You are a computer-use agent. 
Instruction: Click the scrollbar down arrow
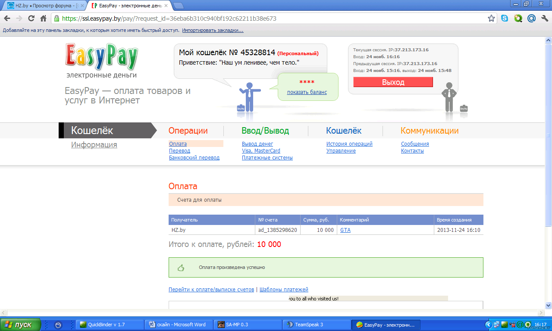click(549, 305)
